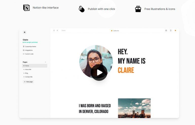Play the video with the play button
The width and height of the screenshot is (195, 125).
pos(99,73)
